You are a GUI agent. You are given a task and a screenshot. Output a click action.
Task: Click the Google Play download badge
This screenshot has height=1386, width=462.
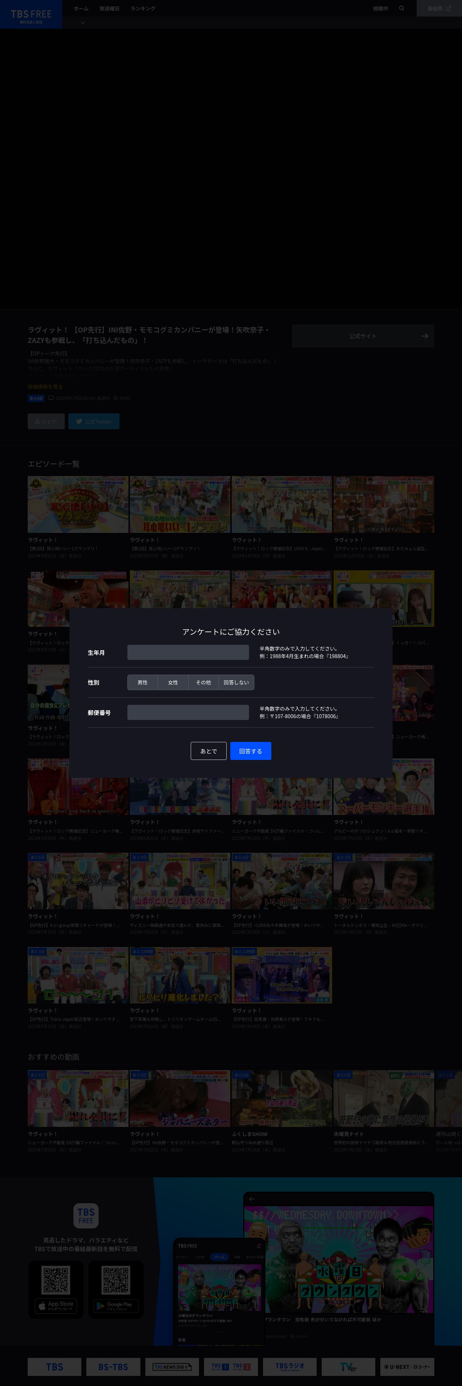[x=116, y=1305]
